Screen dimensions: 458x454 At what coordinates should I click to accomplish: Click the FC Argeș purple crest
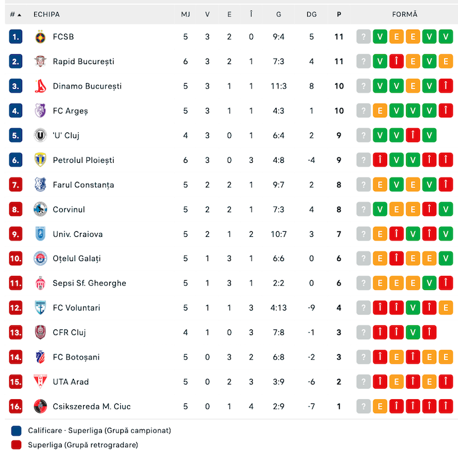pos(40,110)
